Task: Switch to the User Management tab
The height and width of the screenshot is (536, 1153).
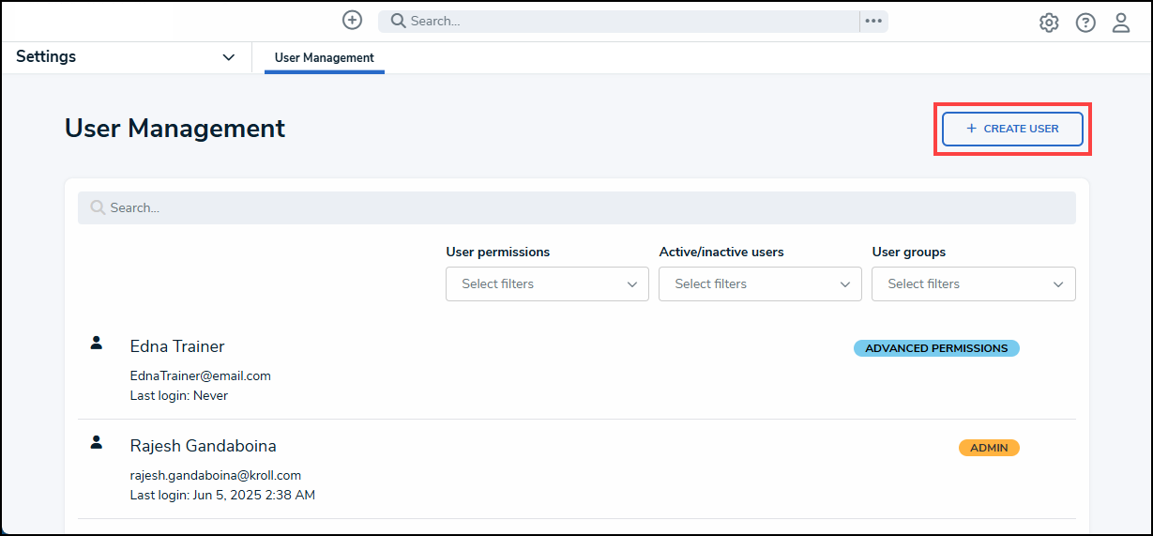Action: [325, 58]
